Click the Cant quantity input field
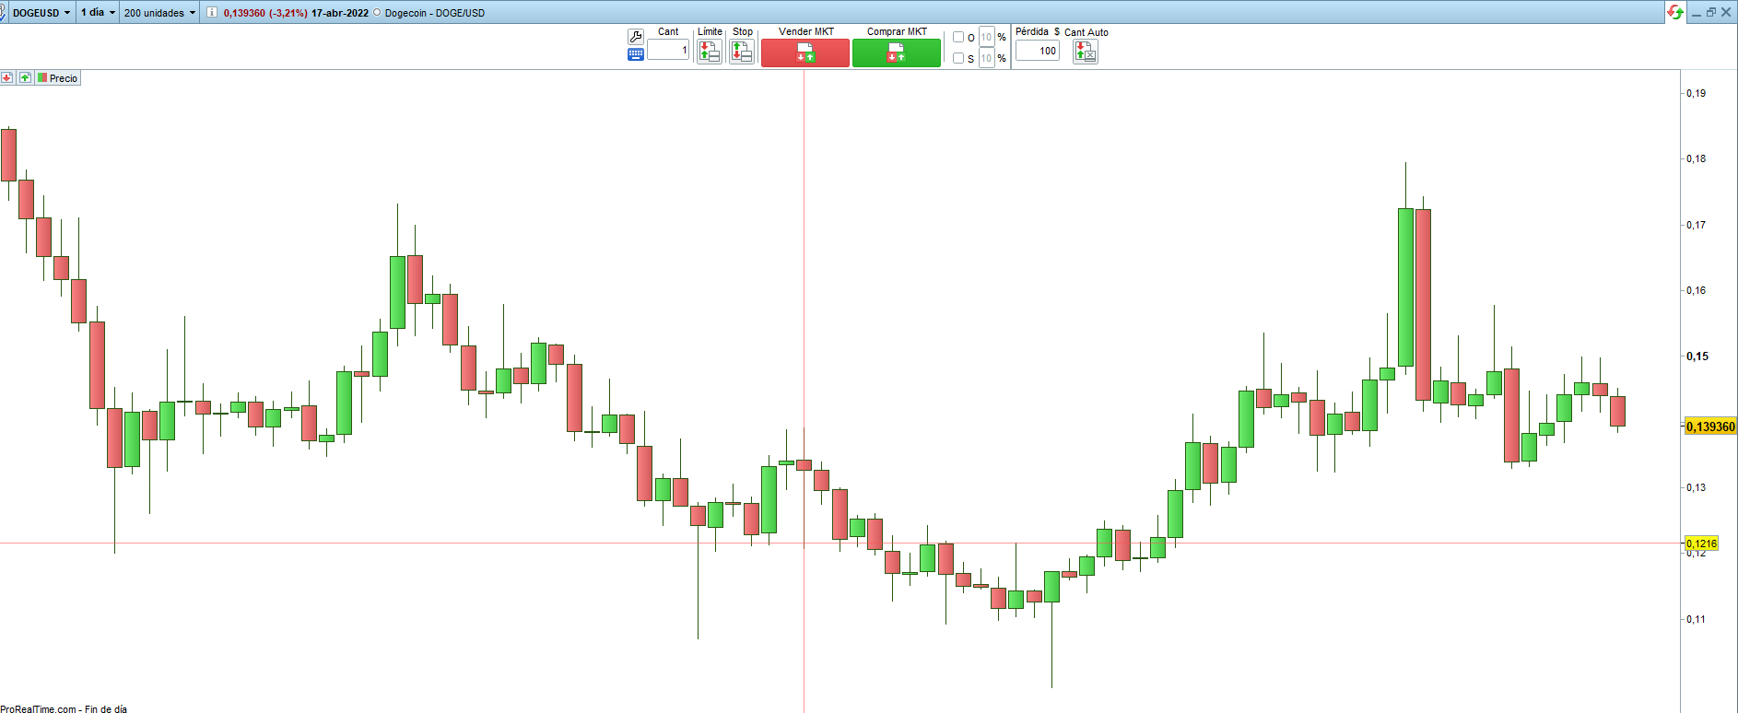1738x713 pixels. 667,51
